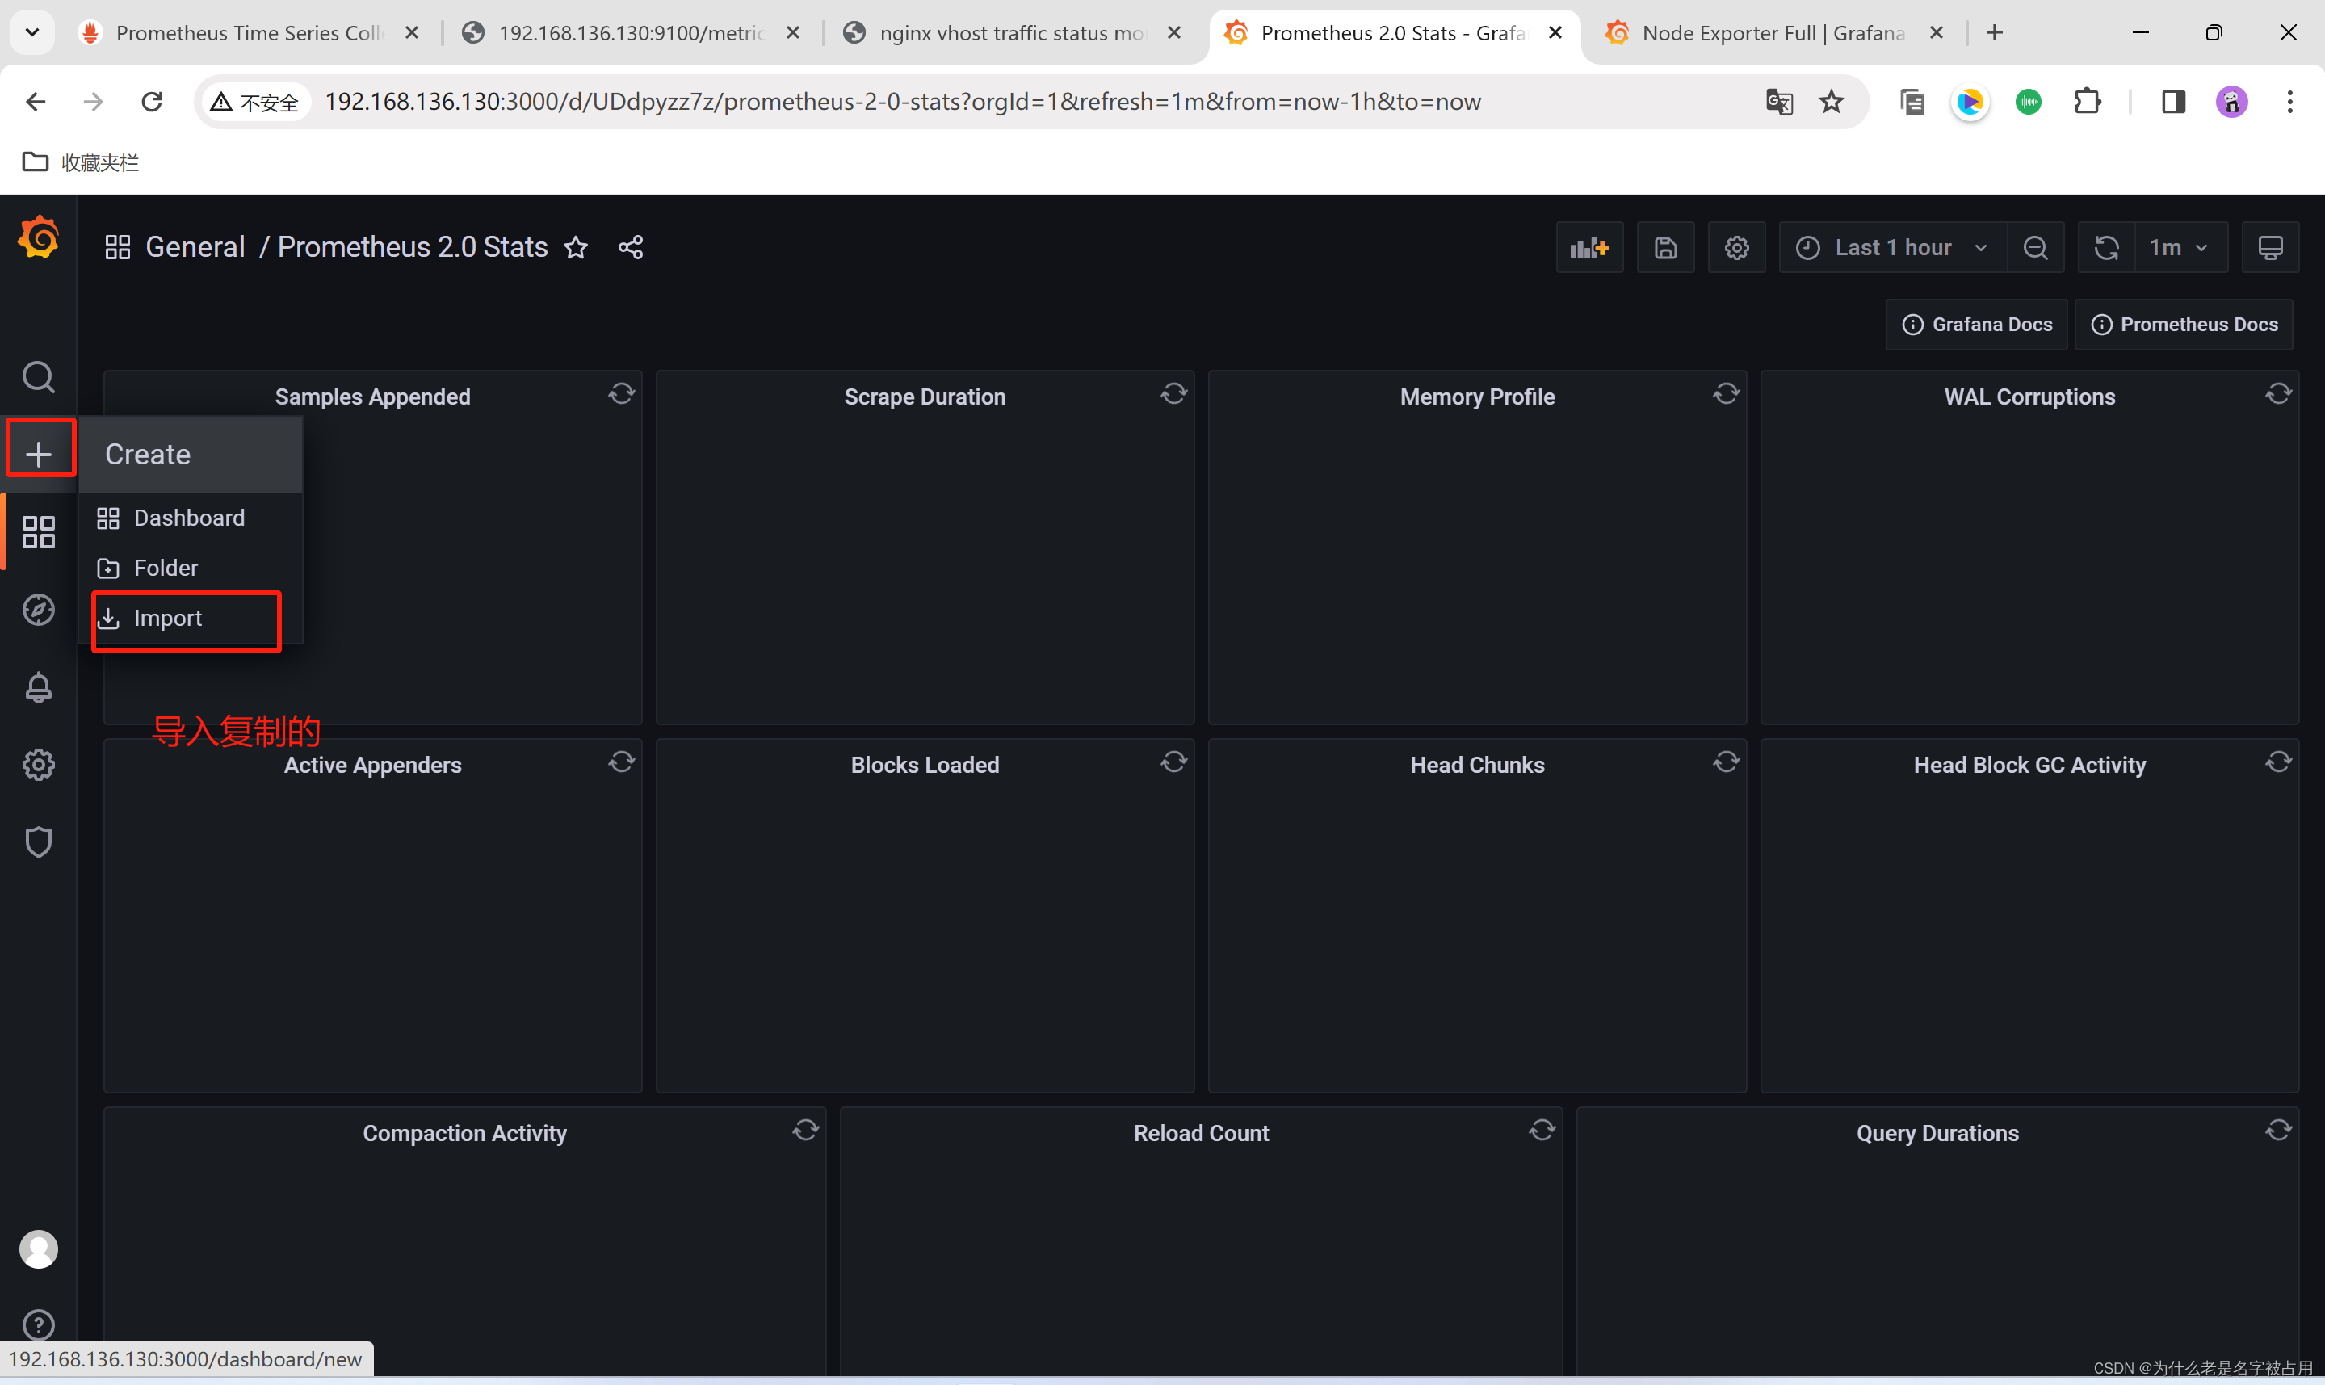
Task: Open the Configuration gear in sidebar
Action: pos(38,766)
